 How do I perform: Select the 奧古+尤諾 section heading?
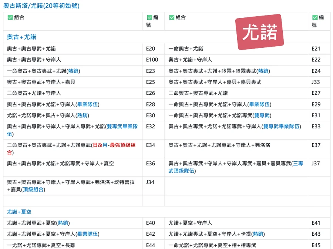21,37
